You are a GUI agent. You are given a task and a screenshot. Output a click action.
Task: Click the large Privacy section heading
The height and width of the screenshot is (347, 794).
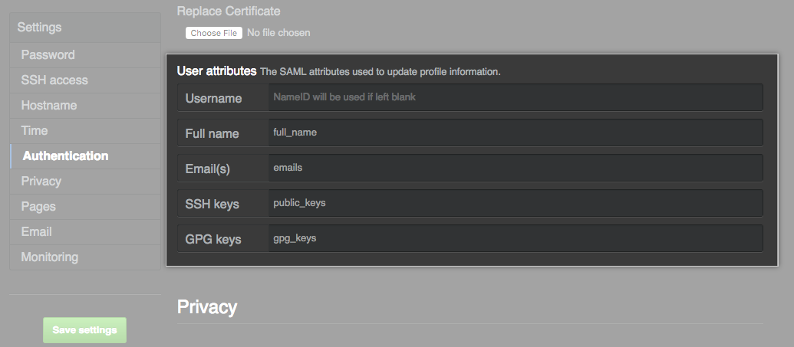tap(207, 307)
